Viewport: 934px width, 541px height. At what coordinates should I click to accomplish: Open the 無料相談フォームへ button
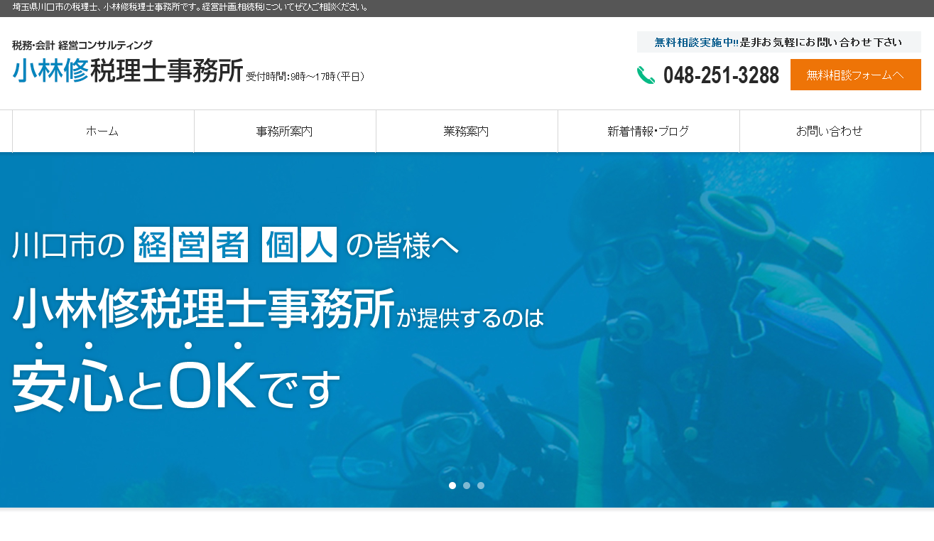(855, 74)
